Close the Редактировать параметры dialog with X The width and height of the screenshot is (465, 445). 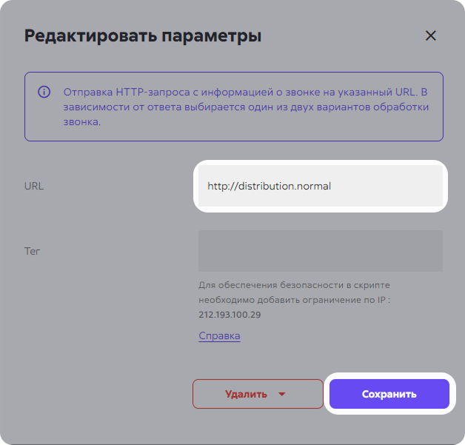click(x=431, y=36)
